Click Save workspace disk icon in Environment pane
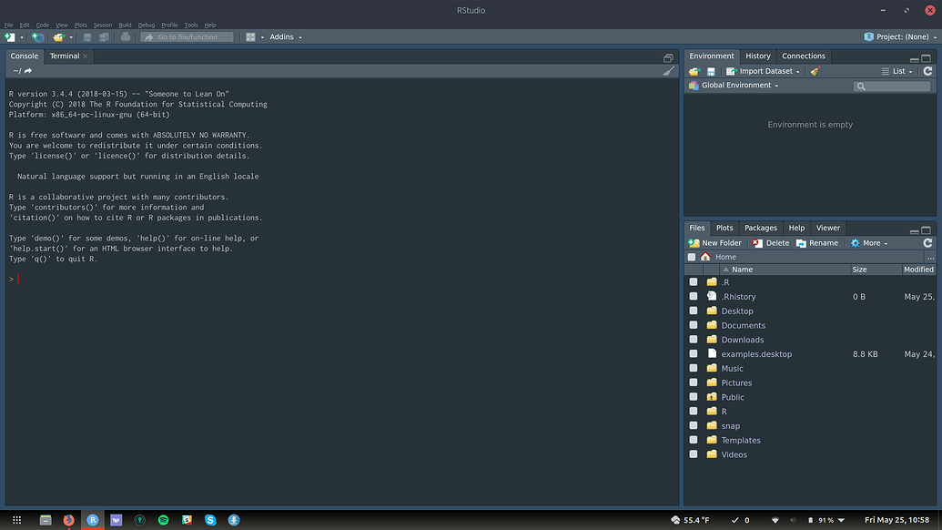Image resolution: width=942 pixels, height=530 pixels. [711, 71]
